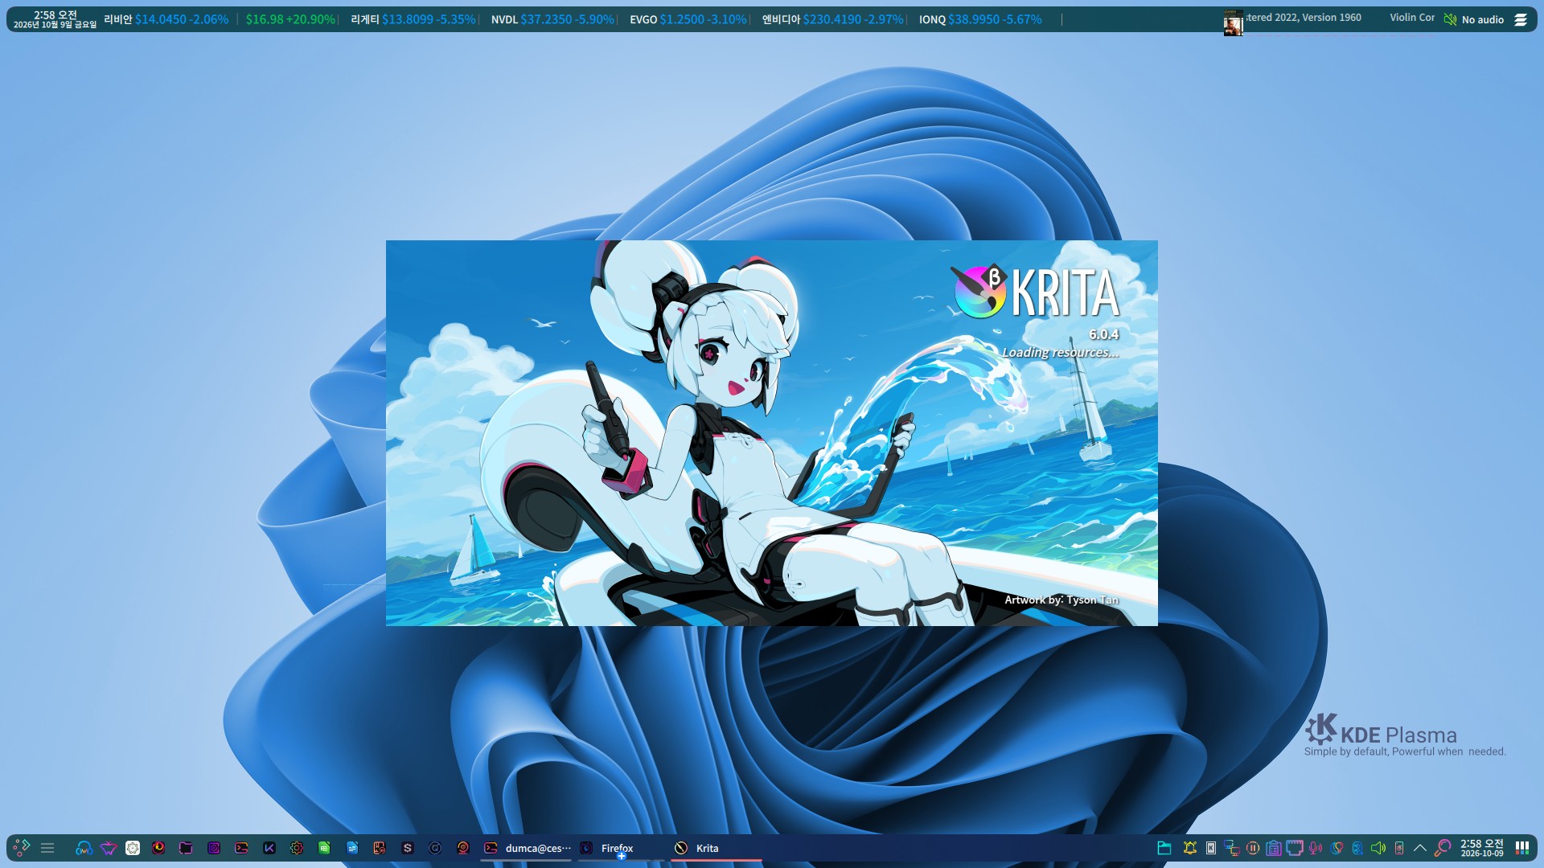1544x868 pixels.
Task: Click the hamburger menu icon beside the launcher
Action: [x=47, y=848]
